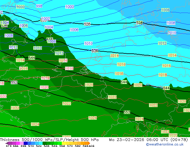The height and width of the screenshot is (147, 190).
Task: Click the 534 legend value
Action: [47, 146]
